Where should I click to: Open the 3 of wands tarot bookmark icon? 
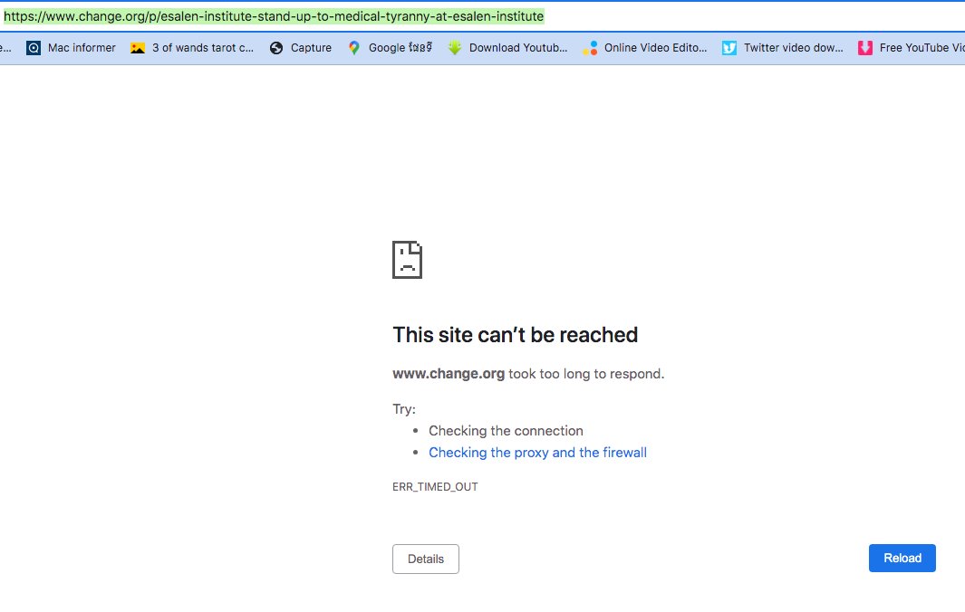point(138,48)
